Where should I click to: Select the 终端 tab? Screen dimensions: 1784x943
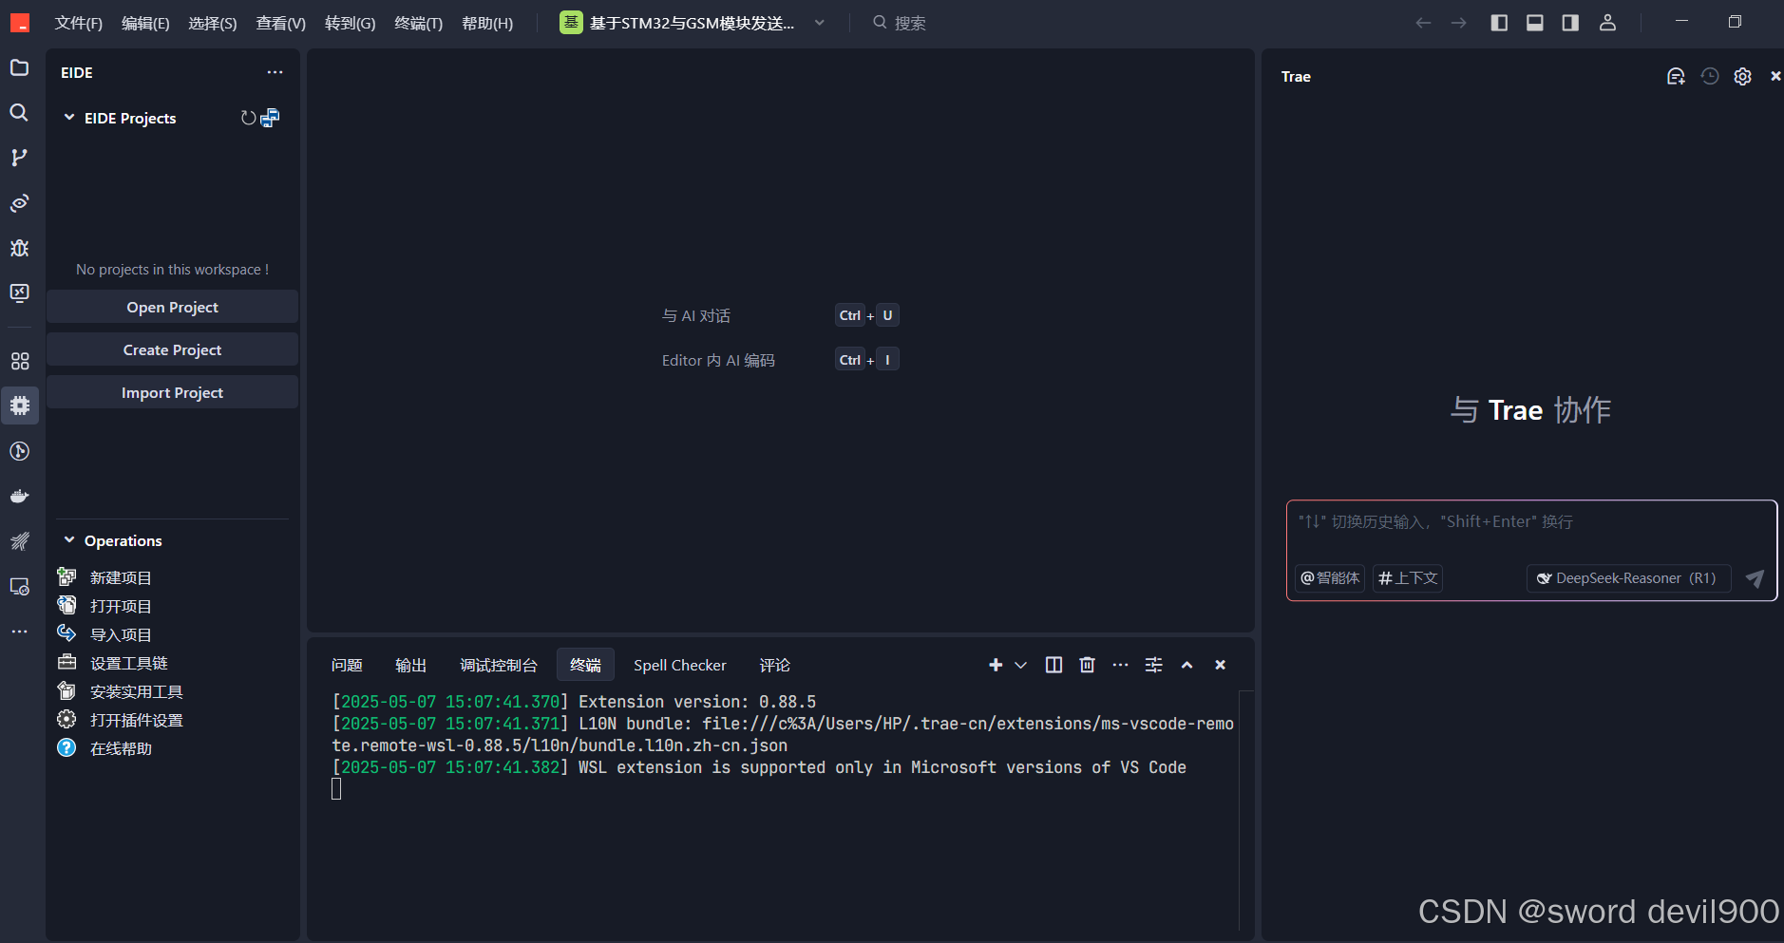click(x=585, y=665)
